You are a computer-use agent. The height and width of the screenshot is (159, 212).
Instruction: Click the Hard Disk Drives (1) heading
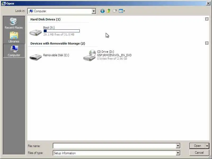coord(45,19)
